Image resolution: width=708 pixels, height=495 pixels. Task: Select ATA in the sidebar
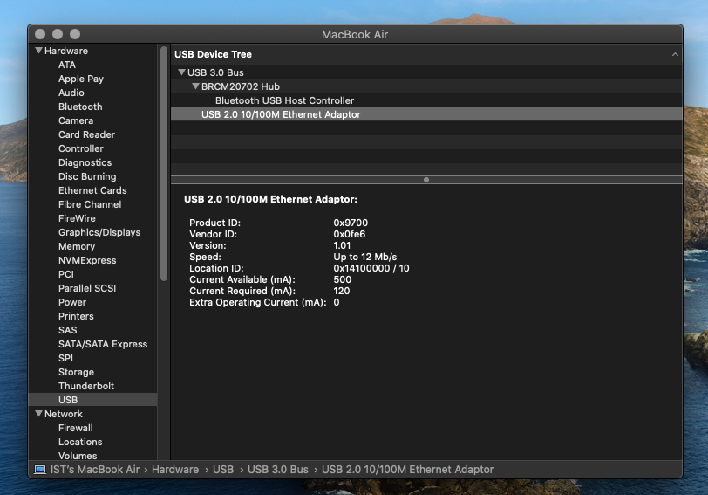tap(67, 65)
